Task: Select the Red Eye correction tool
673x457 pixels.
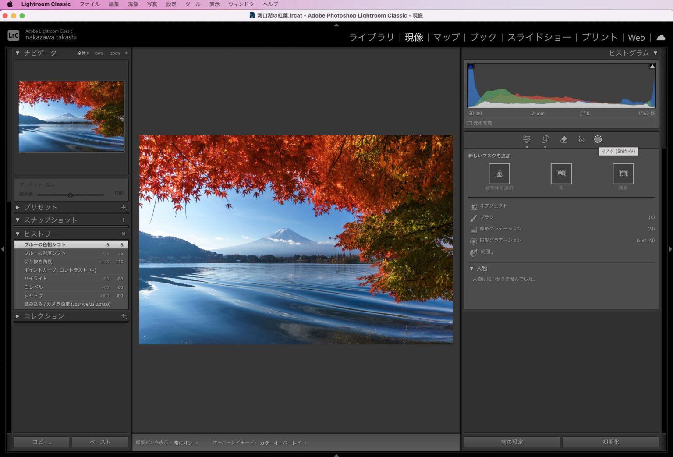Action: pos(581,139)
